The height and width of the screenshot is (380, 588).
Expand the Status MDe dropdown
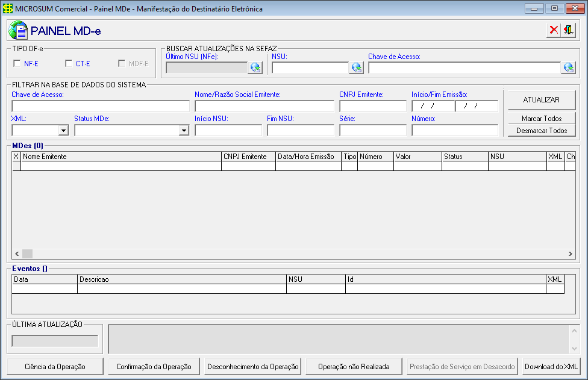[x=184, y=130]
